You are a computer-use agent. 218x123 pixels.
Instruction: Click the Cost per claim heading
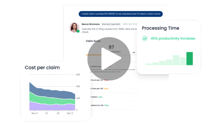pos(42,68)
